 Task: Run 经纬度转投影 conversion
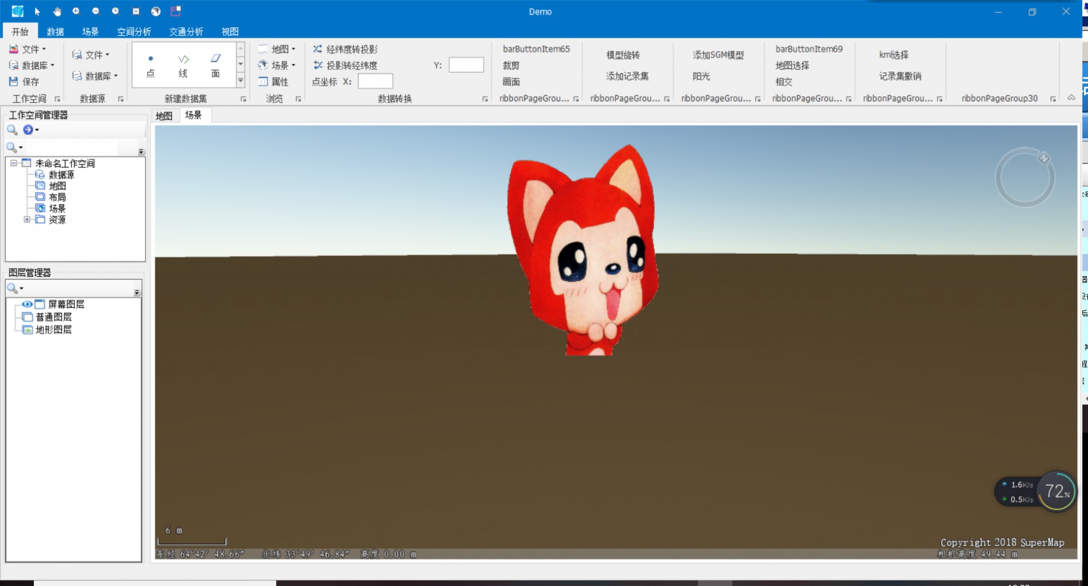[x=345, y=49]
